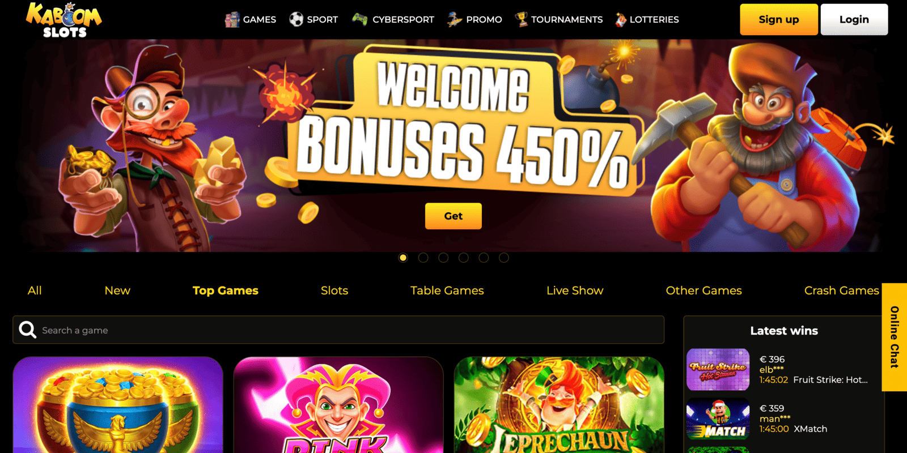Switch to the Crash Games tab
Screen dimensions: 907x453
841,290
